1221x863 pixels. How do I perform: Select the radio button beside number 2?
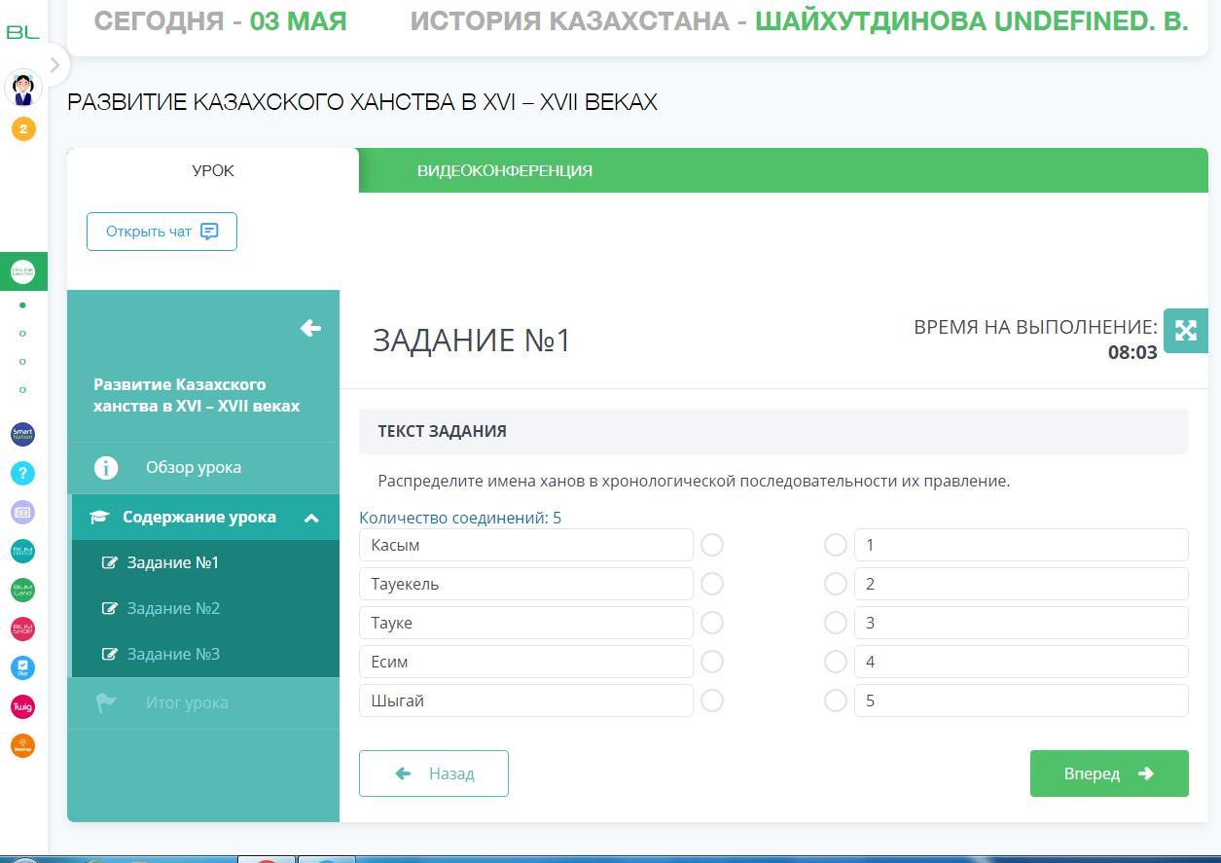point(835,584)
